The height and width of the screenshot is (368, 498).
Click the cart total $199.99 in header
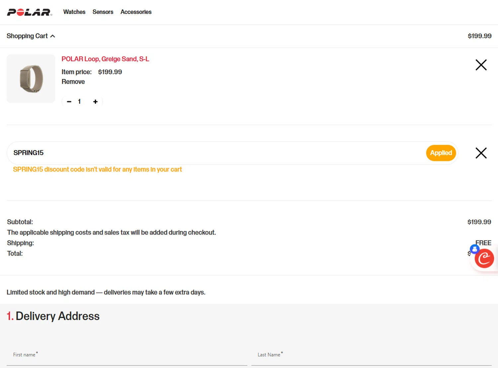[479, 36]
